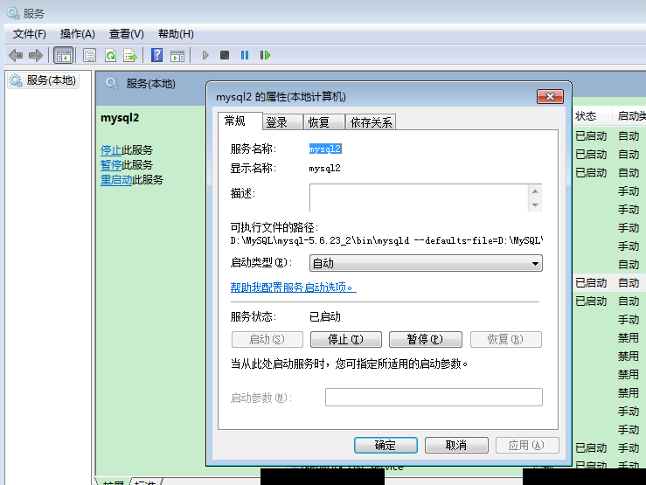Click the Start service play icon
646x485 pixels.
(x=205, y=55)
